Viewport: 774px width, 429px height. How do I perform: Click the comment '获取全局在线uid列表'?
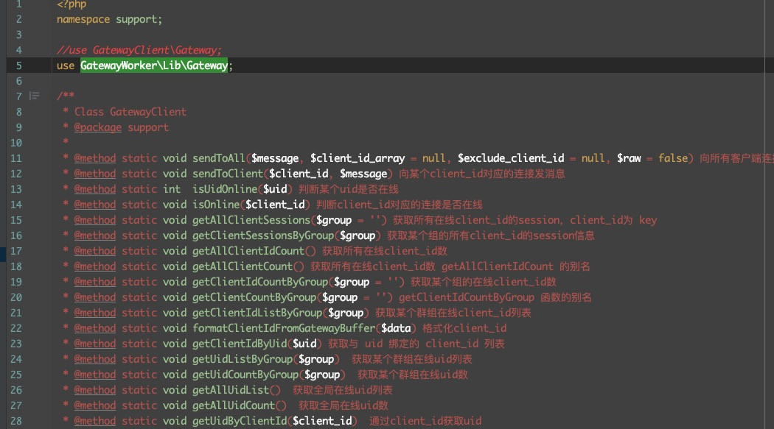tap(343, 390)
